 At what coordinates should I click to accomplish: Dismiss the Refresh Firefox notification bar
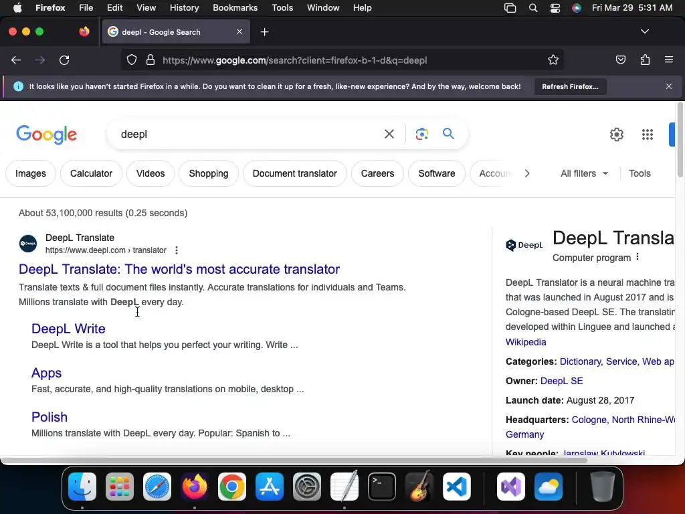coord(669,86)
